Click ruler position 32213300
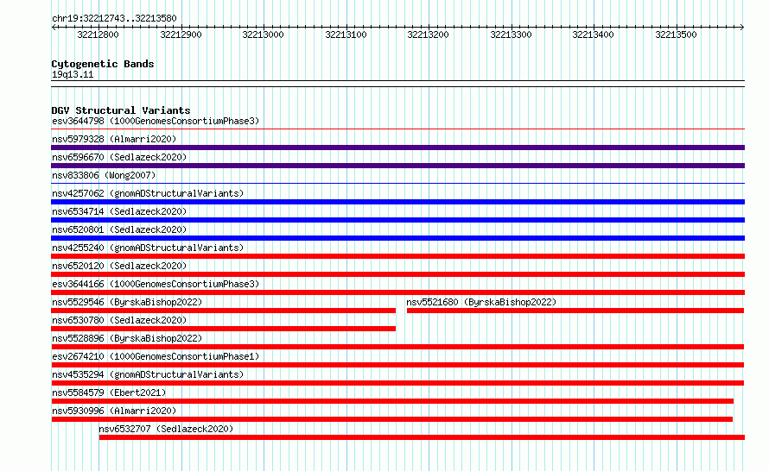This screenshot has height=471, width=769. tap(511, 35)
